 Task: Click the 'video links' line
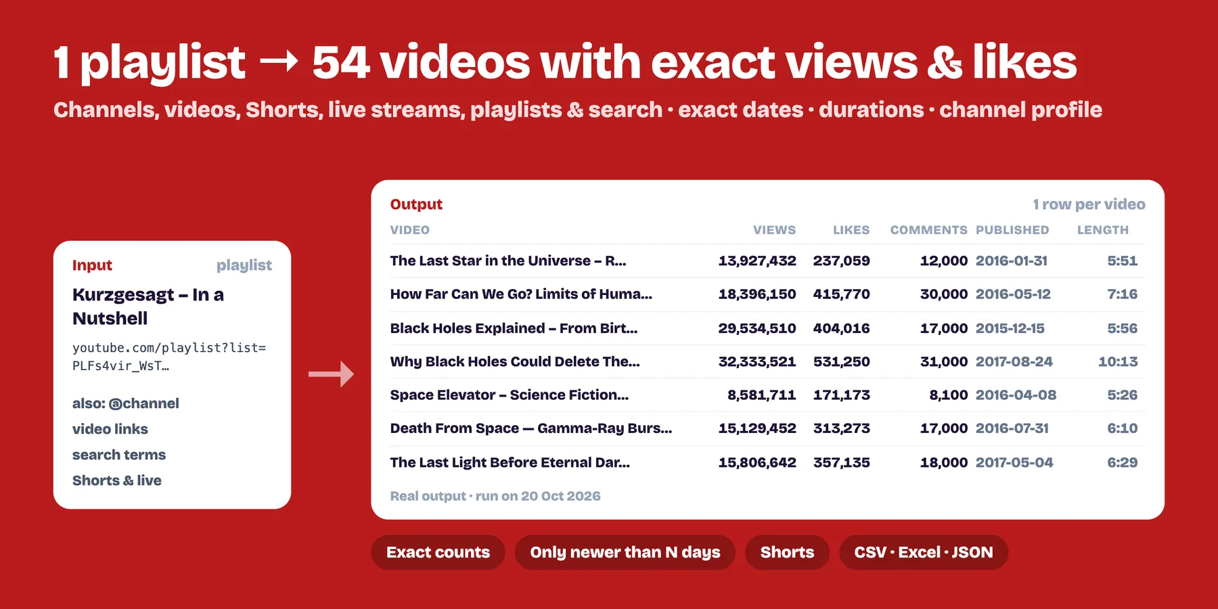(x=110, y=429)
